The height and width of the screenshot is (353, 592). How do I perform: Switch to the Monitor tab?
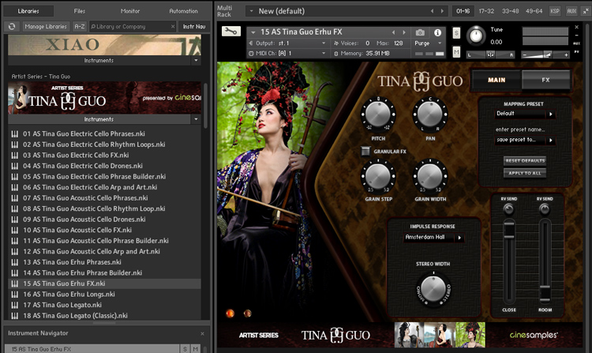point(130,11)
